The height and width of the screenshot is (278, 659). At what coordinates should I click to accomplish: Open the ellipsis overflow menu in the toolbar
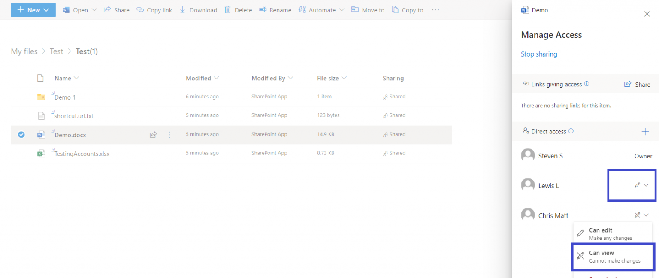pyautogui.click(x=435, y=10)
